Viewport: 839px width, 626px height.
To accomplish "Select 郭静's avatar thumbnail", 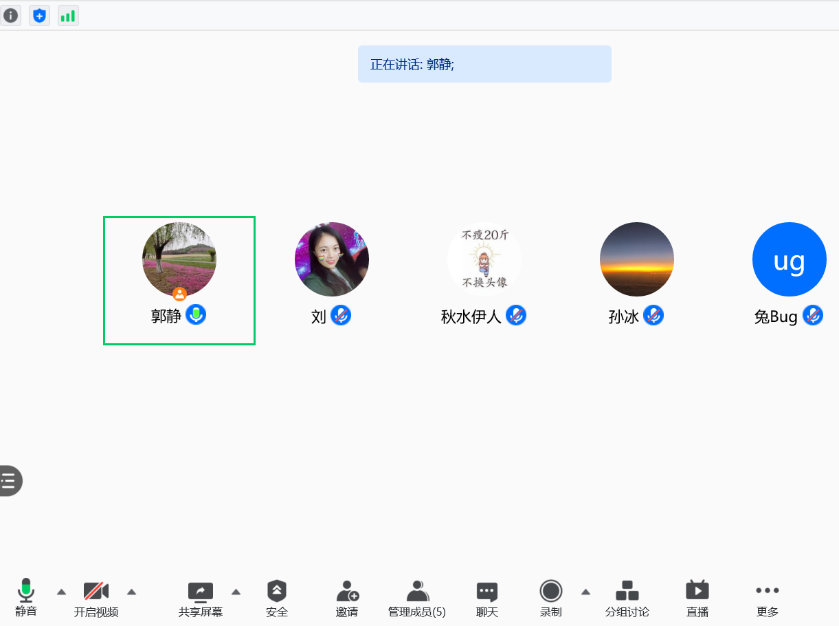I will point(179,259).
